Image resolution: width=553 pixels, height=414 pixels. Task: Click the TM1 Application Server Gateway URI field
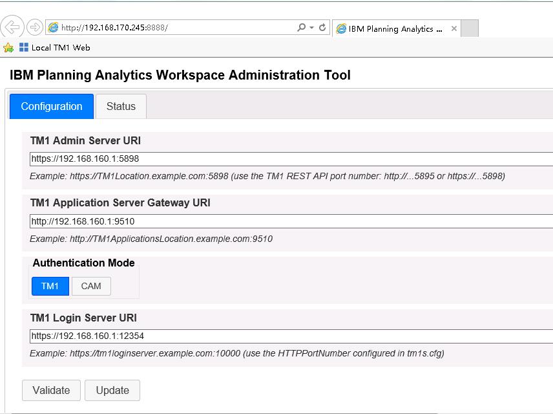(291, 221)
